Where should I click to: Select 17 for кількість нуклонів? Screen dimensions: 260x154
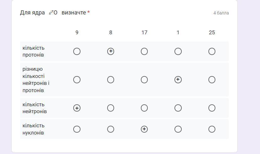pyautogui.click(x=144, y=129)
